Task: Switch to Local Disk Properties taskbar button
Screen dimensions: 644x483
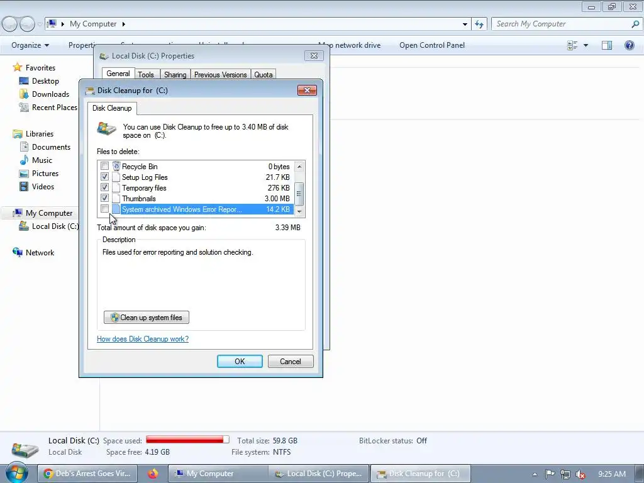Action: point(319,474)
